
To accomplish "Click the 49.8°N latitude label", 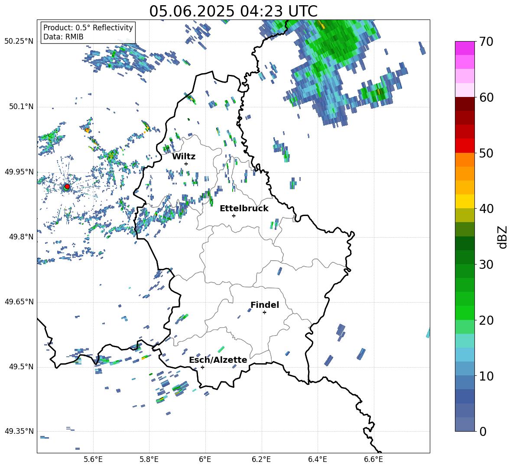I will click(x=21, y=237).
